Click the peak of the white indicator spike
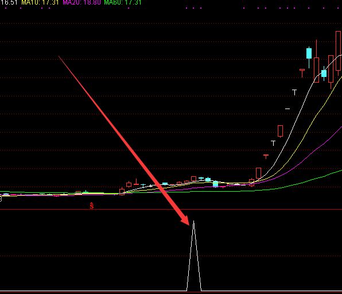The image size is (342, 294). pyautogui.click(x=193, y=221)
